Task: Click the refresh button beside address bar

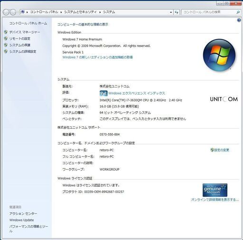Action: pyautogui.click(x=177, y=12)
